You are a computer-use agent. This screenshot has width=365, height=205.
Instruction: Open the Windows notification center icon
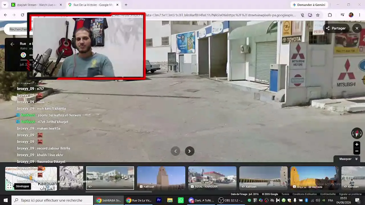[358, 200]
